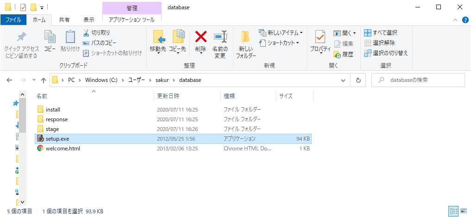Click 選択の切り替え (Invert selection)
The height and width of the screenshot is (217, 471).
point(386,53)
